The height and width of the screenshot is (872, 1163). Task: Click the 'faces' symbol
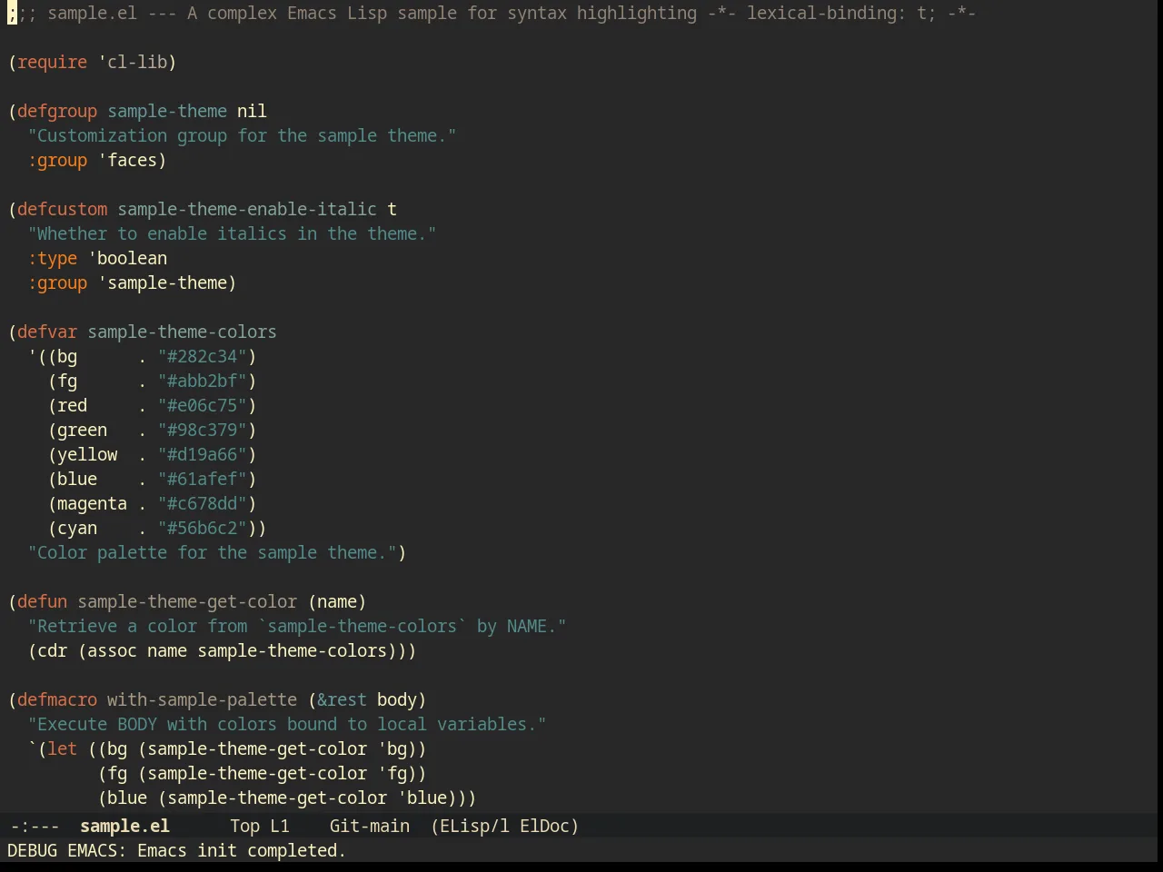pos(132,160)
